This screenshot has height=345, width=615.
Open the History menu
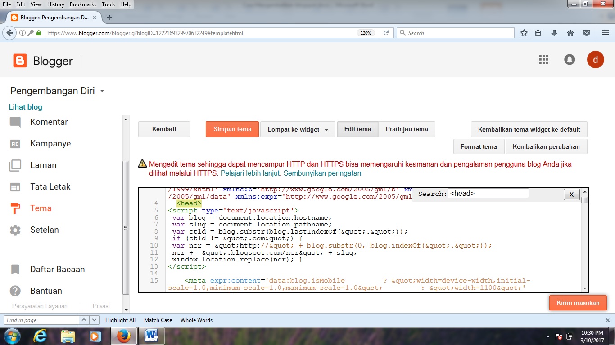tap(55, 4)
